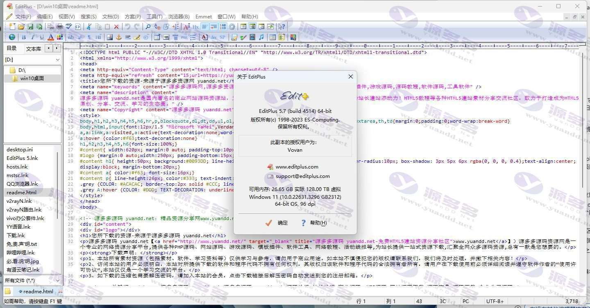590x308 pixels.
Task: Click the Cut scissors icon
Action: (88, 27)
